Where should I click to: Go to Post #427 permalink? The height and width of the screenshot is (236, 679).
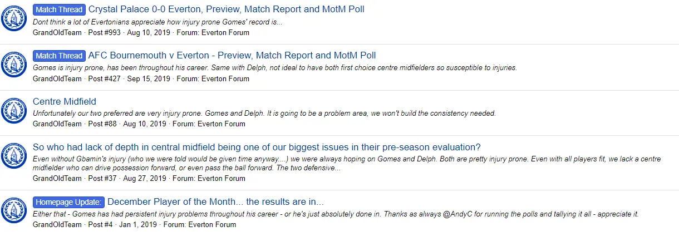[105, 78]
